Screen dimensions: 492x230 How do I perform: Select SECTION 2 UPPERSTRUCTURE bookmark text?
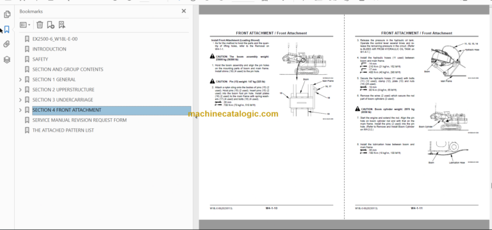(x=63, y=89)
